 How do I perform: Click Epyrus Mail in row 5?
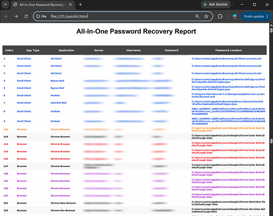point(57,88)
